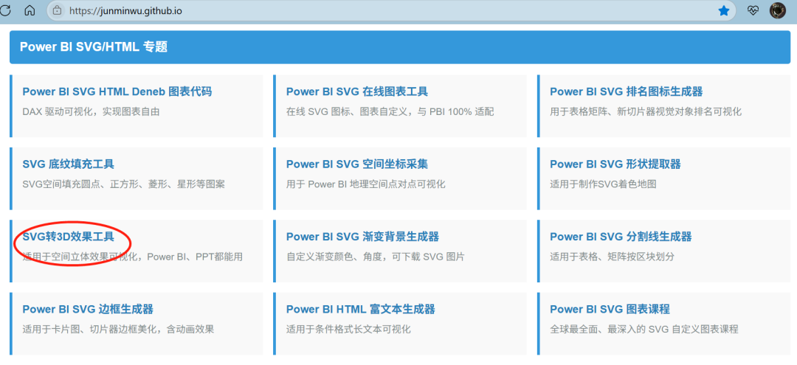Open Power BI SVG 形状提取器 link
The height and width of the screenshot is (365, 797).
point(615,164)
